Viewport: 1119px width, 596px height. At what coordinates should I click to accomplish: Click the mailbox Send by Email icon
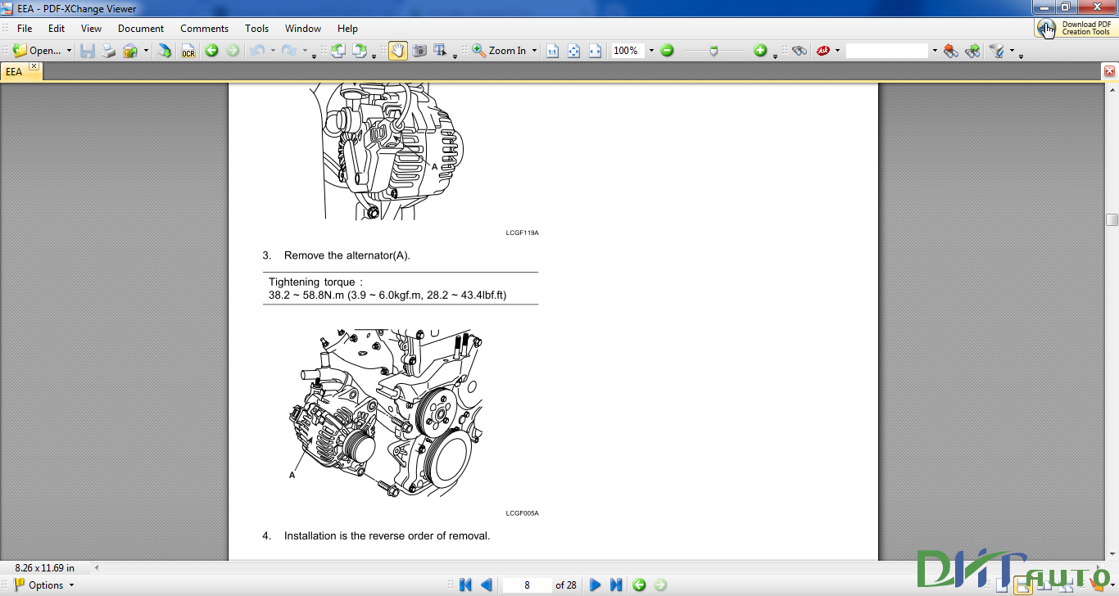click(x=130, y=51)
